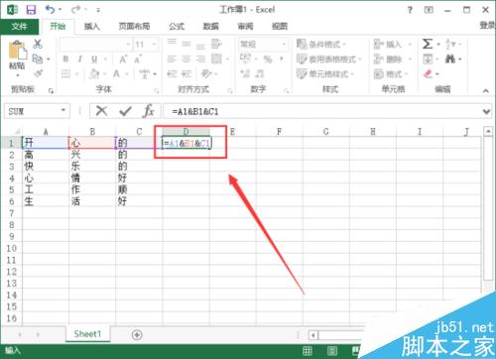Toggle Center alignment
Screen dimensions: 496x359
186,59
